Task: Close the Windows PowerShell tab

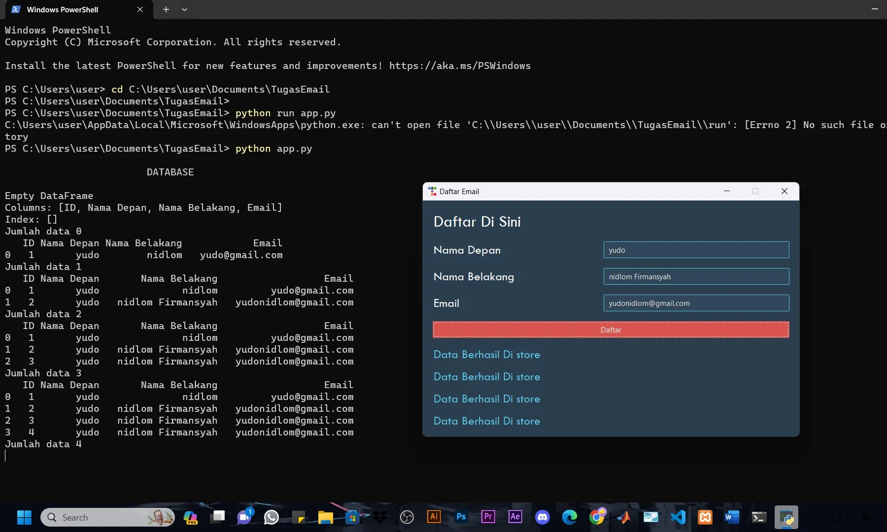Action: pos(140,9)
